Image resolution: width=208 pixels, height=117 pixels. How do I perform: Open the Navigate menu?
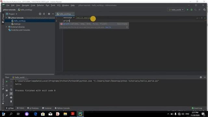click(x=25, y=6)
